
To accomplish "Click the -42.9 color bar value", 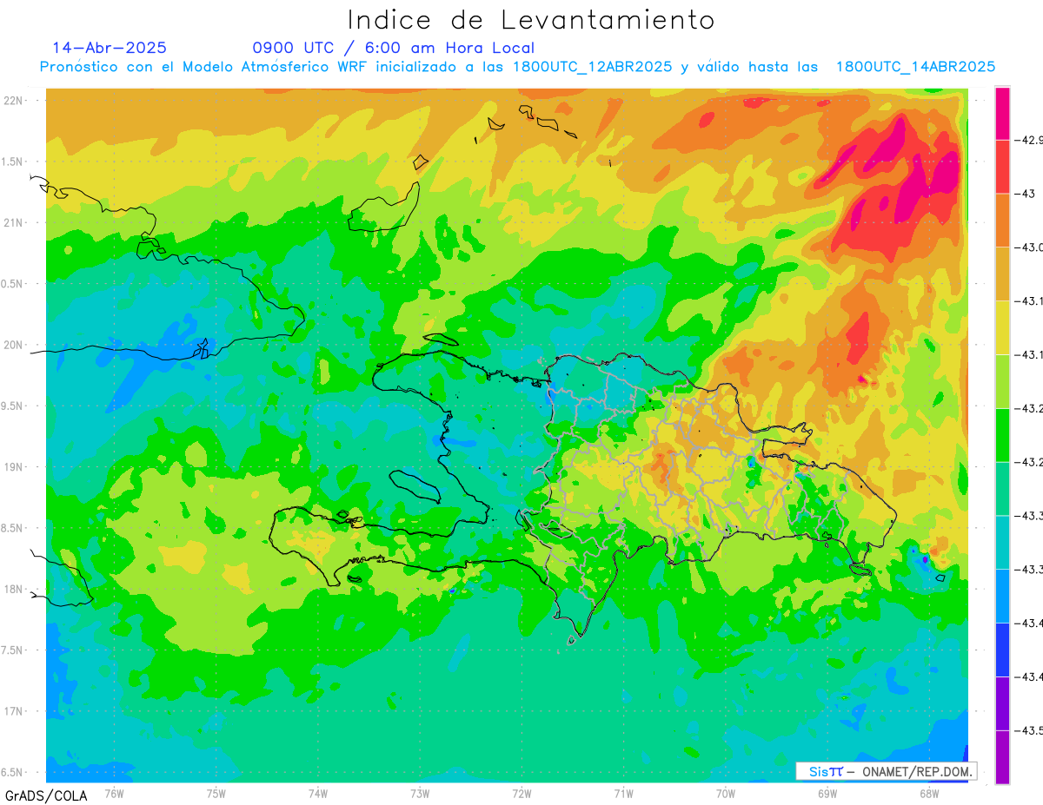I will [1031, 140].
